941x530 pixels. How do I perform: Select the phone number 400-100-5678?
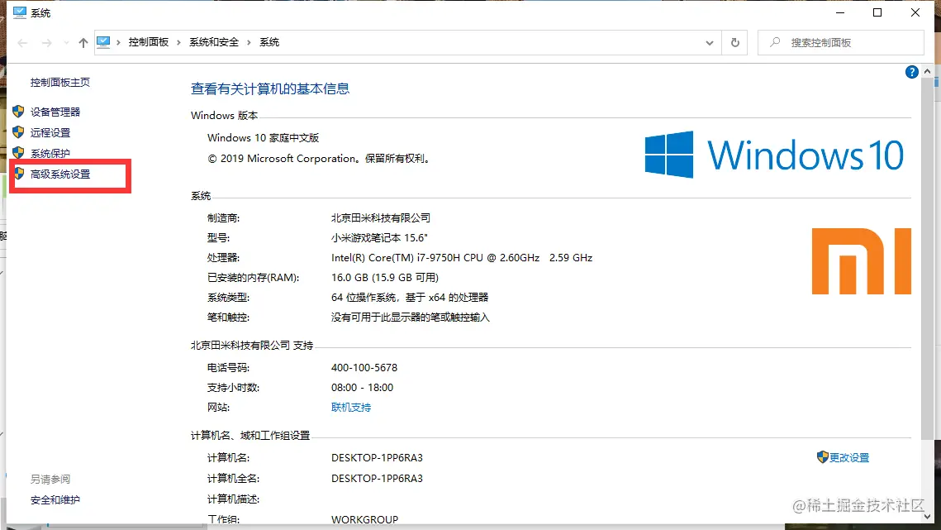pos(364,368)
